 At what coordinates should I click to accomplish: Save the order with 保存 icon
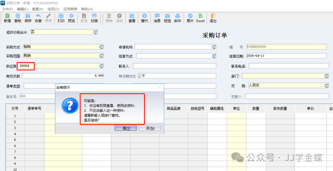(28, 18)
